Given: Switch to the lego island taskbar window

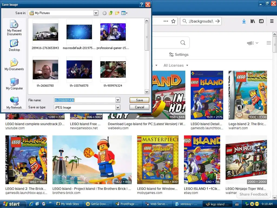Looking at the screenshot, I should tap(217, 204).
